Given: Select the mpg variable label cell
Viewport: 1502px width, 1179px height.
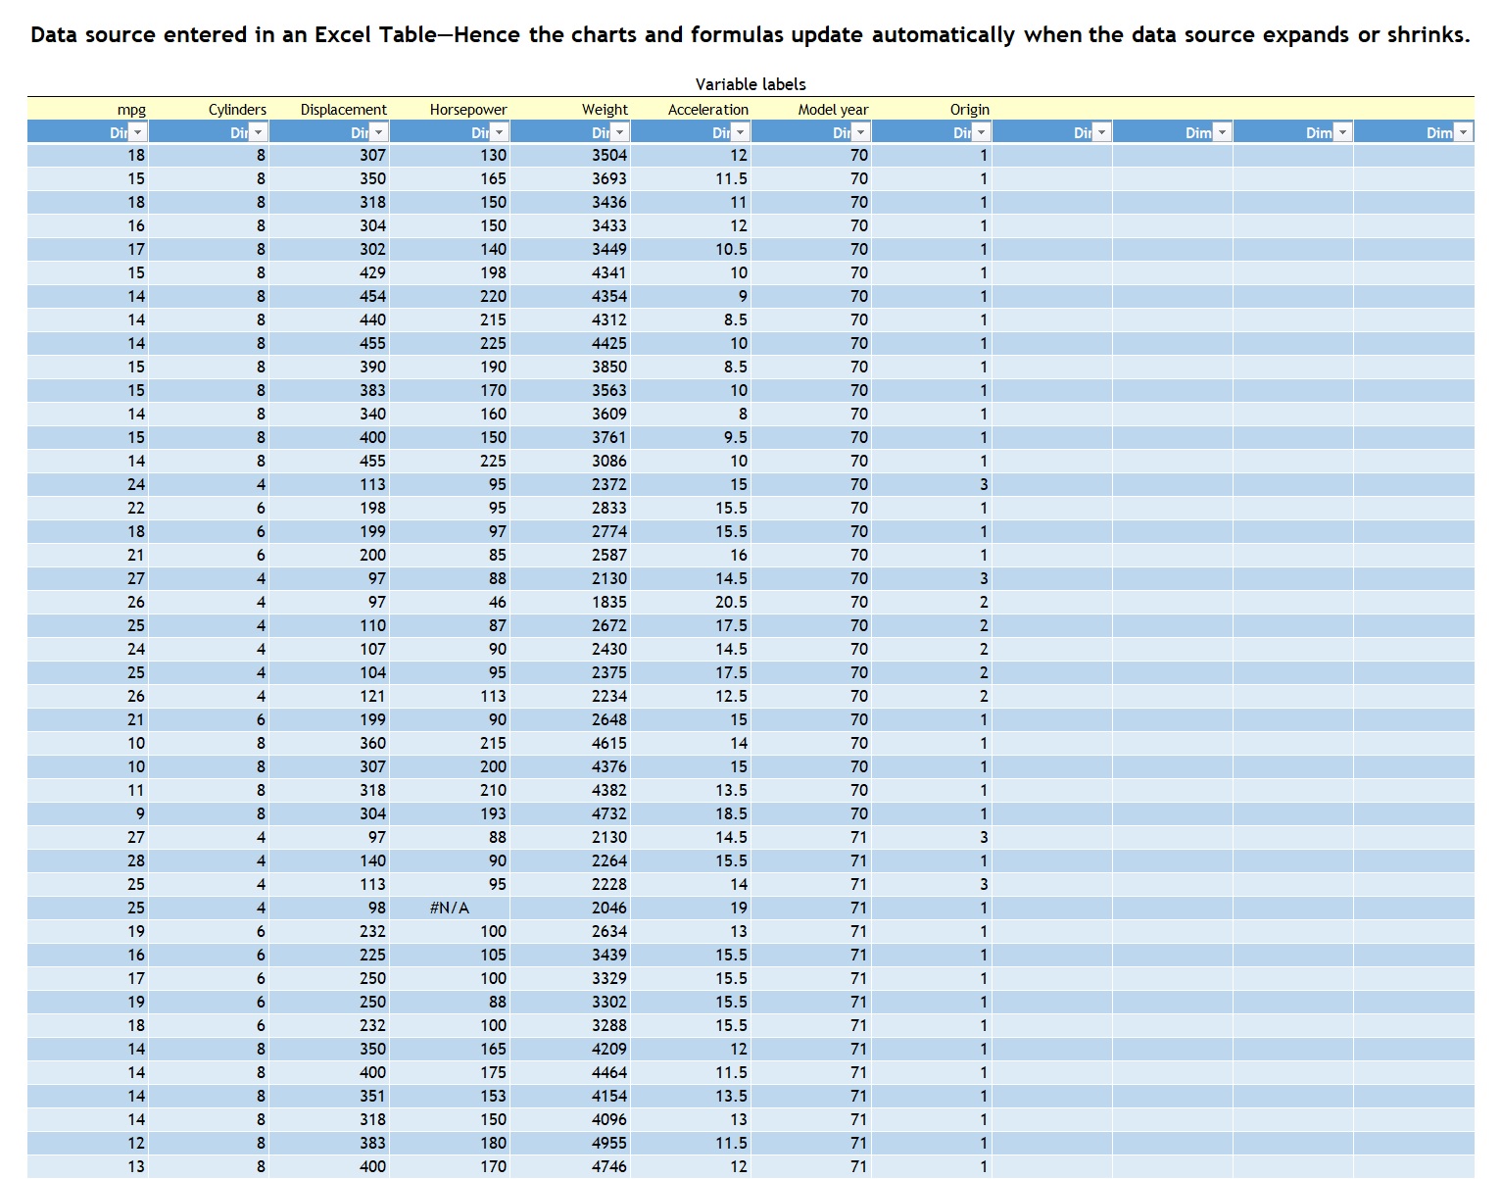Looking at the screenshot, I should pos(88,109).
